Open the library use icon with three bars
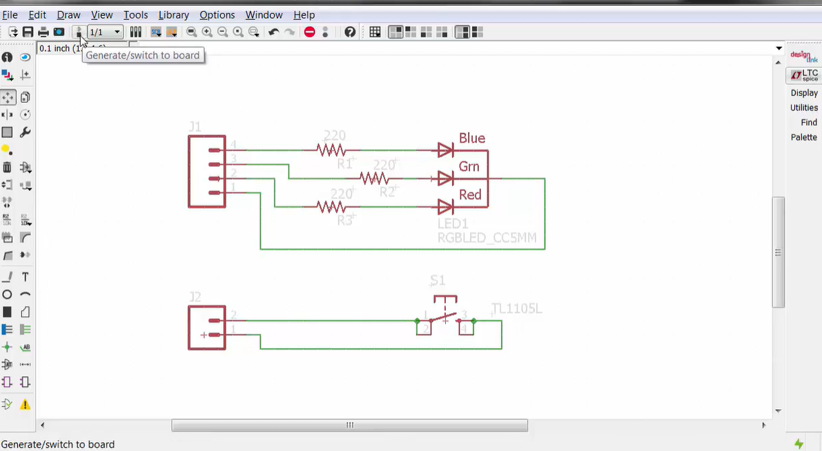822x451 pixels. click(136, 32)
